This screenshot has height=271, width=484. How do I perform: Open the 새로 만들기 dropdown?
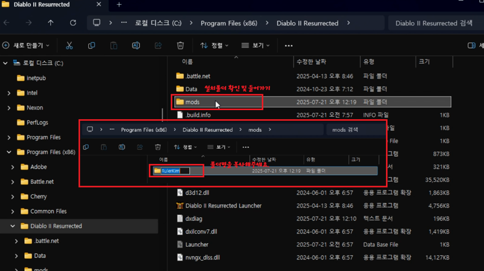[x=26, y=46]
